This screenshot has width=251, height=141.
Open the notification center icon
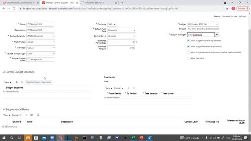click(246, 137)
